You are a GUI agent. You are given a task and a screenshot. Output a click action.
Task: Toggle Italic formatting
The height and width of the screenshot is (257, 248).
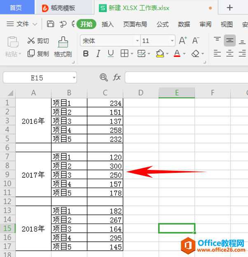click(x=98, y=54)
